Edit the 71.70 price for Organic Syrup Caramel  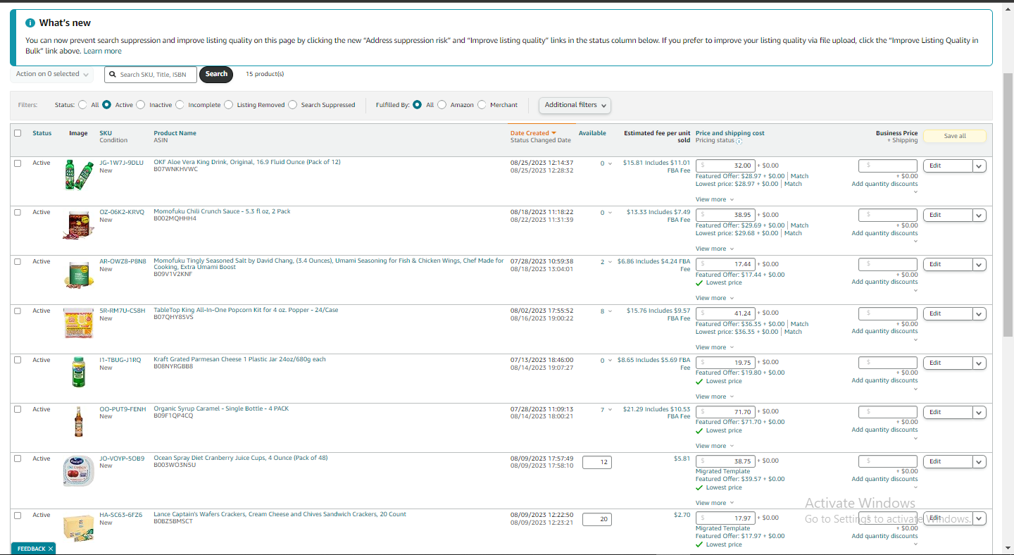725,412
